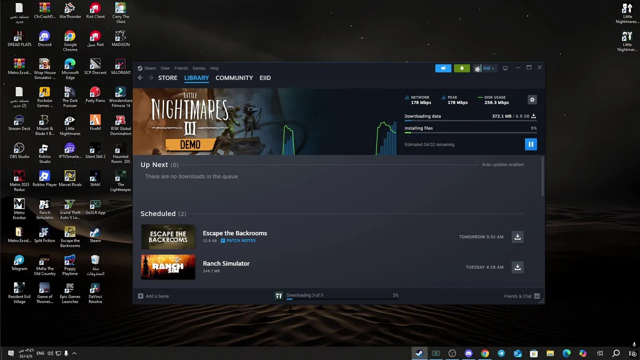
Task: Click the Discord desktop shortcut
Action: pyautogui.click(x=44, y=38)
